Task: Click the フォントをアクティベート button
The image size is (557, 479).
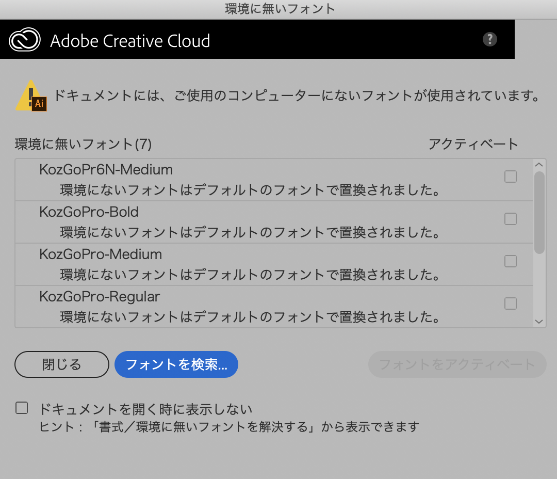Action: pyautogui.click(x=457, y=364)
